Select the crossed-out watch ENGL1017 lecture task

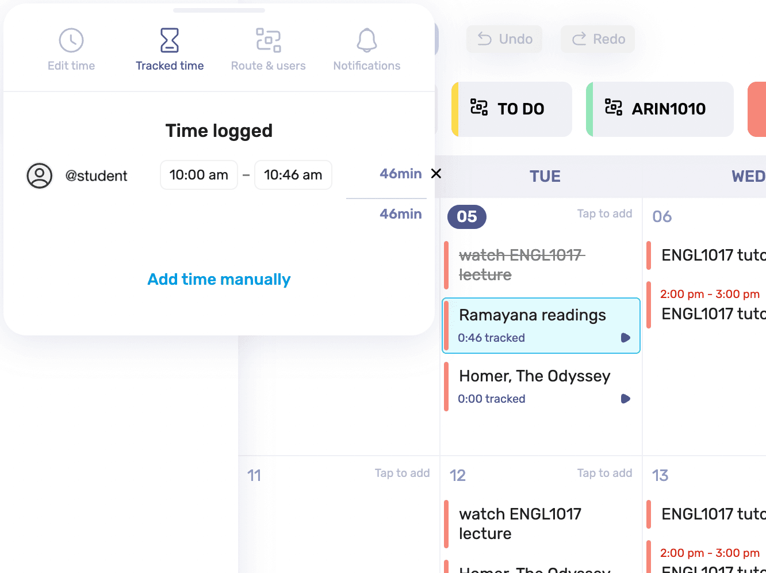(x=521, y=265)
